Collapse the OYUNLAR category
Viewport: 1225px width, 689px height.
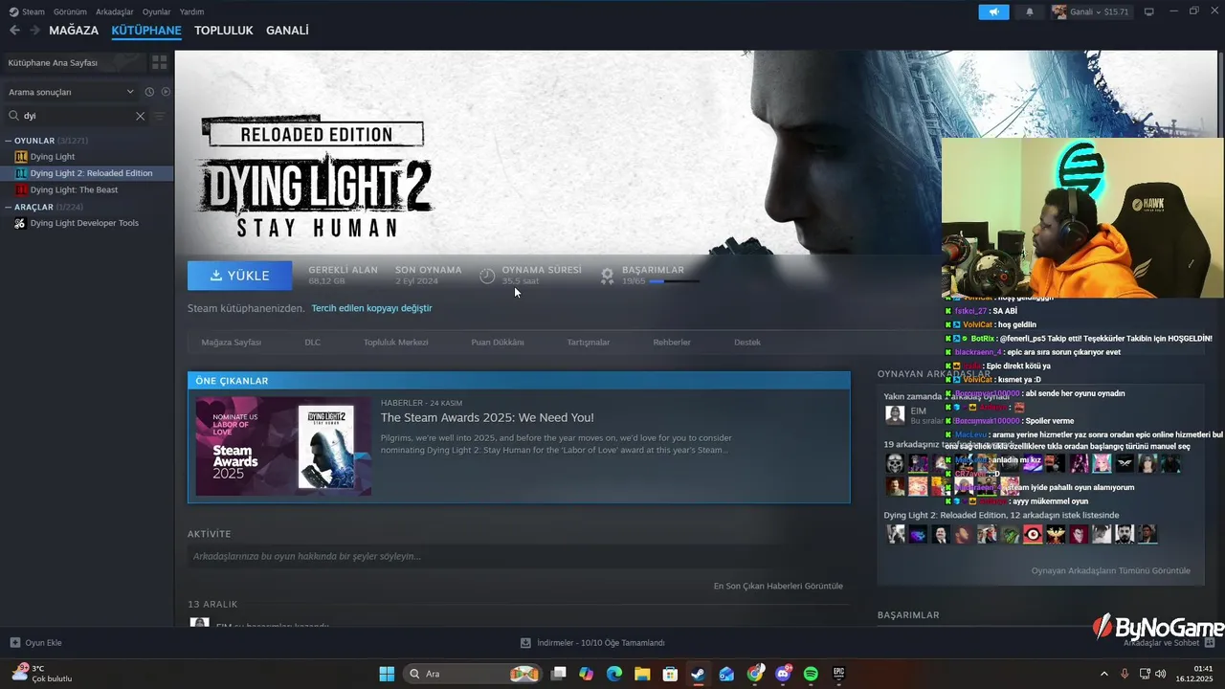(x=10, y=141)
